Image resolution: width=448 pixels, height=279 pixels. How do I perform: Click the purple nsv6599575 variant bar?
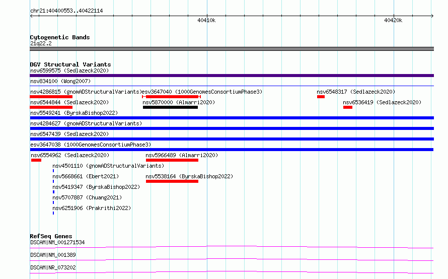232,76
